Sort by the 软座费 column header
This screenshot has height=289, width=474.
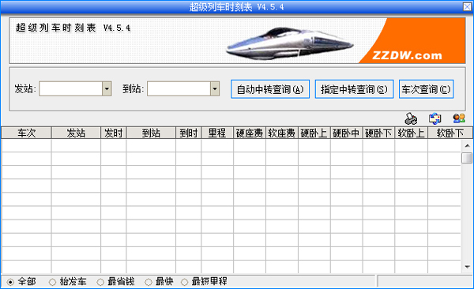(x=282, y=133)
